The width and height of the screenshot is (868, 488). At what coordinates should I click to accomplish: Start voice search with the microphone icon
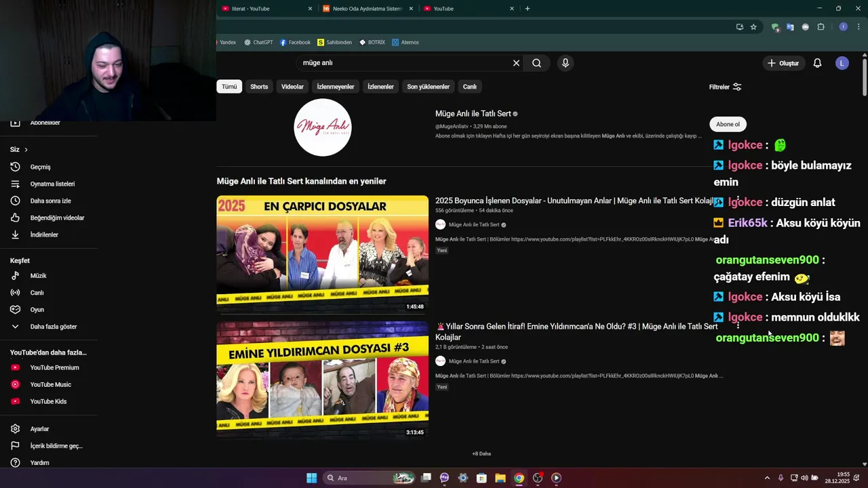point(566,63)
